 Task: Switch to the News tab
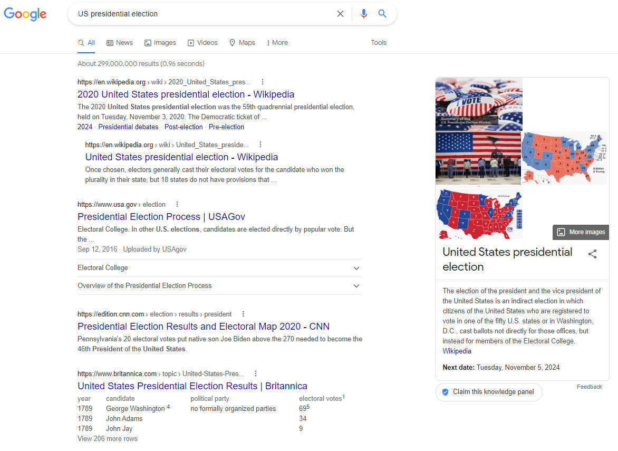click(x=120, y=43)
